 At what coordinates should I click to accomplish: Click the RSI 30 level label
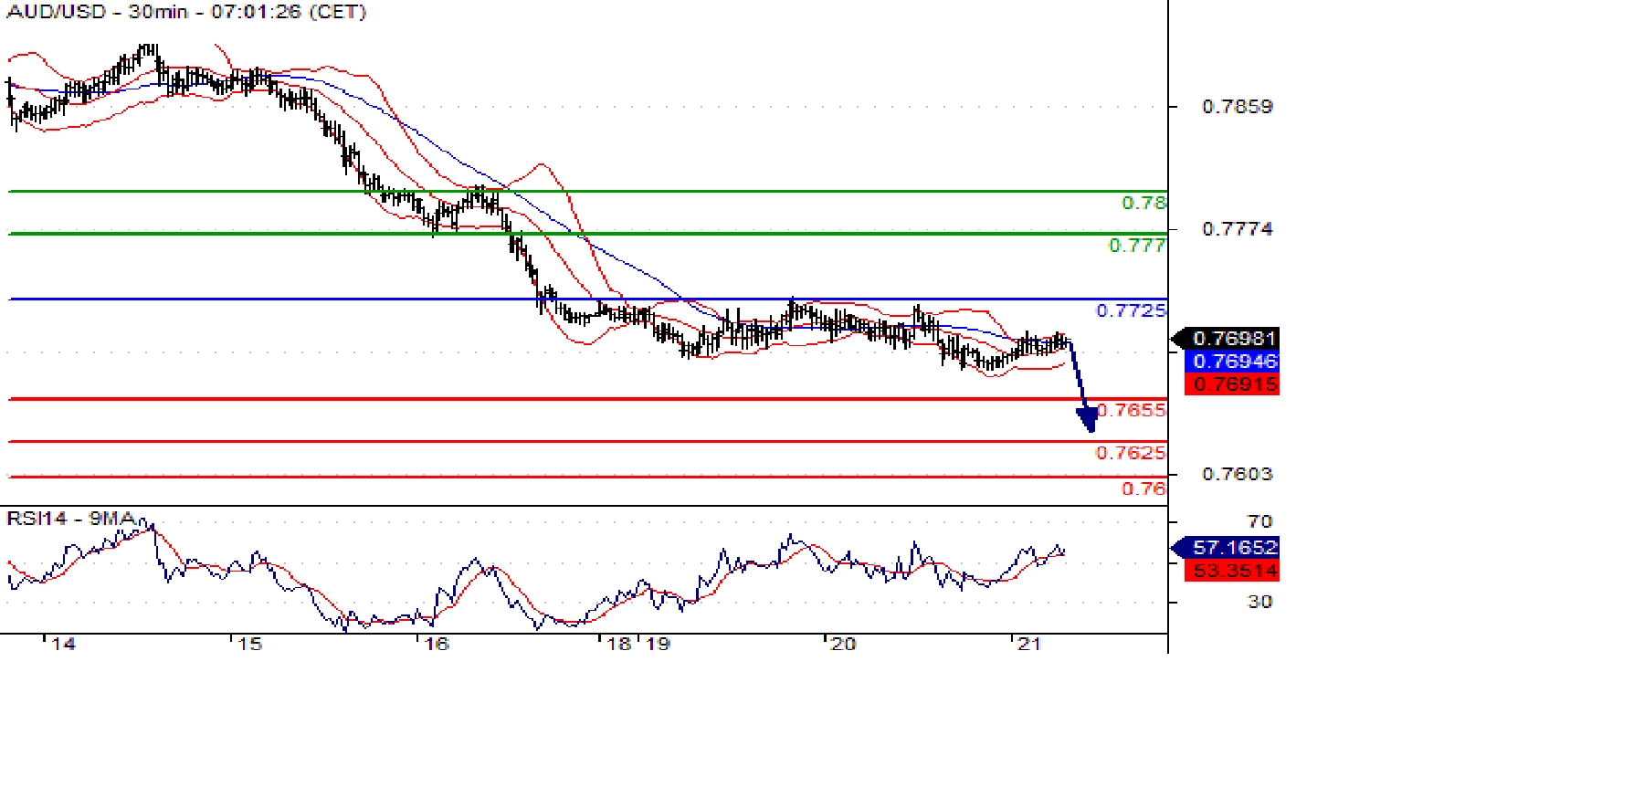coord(1260,602)
